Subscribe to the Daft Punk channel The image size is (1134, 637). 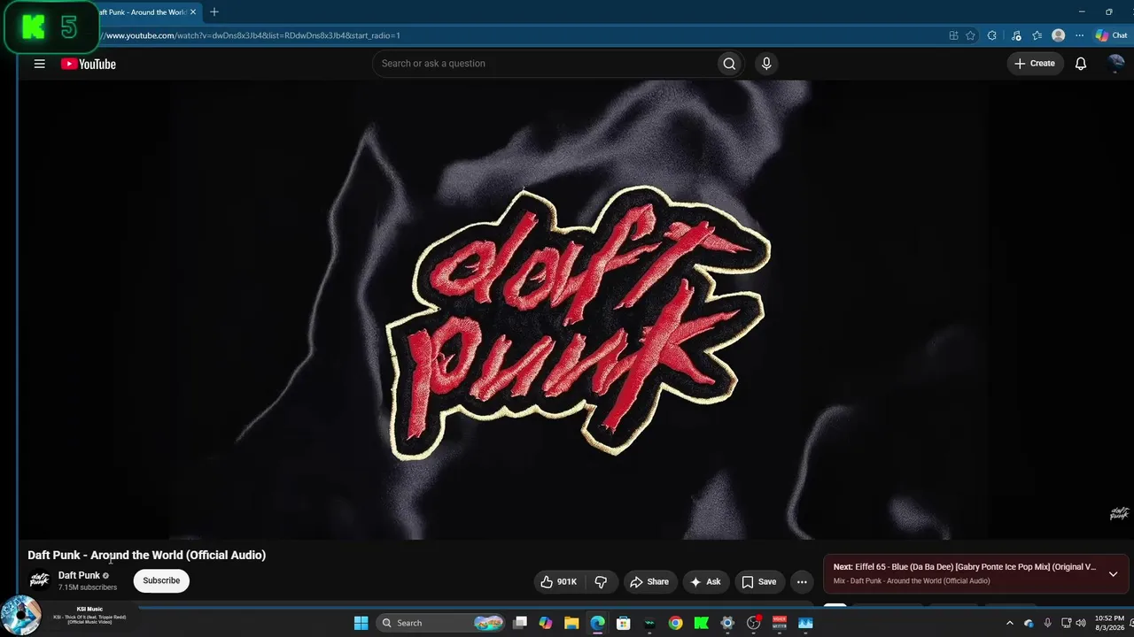coord(161,580)
